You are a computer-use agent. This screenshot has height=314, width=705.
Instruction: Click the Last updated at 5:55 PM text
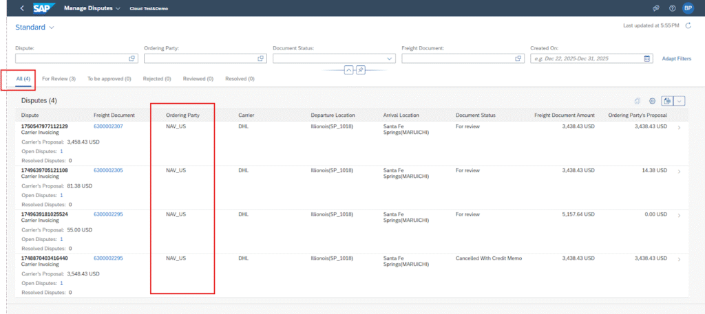(x=651, y=25)
